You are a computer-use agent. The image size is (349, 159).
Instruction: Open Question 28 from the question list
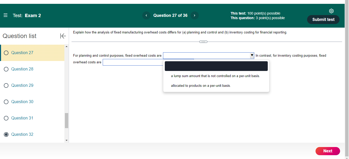click(22, 69)
